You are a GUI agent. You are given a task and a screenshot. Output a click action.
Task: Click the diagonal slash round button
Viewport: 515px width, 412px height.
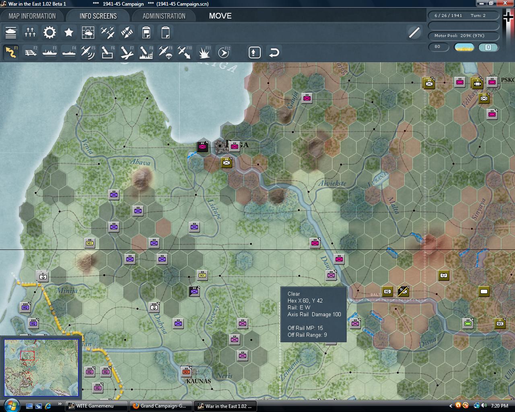(414, 33)
